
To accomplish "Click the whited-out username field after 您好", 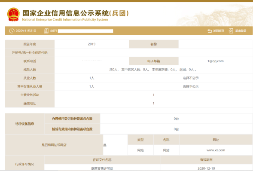I will 85,31.
